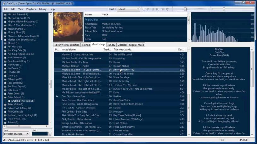Open the File menu
This screenshot has width=257, height=144.
pos(6,9)
